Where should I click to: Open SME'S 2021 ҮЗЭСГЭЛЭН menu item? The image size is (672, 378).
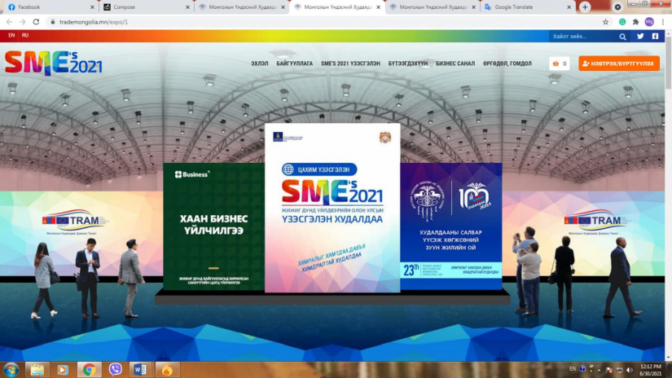350,64
